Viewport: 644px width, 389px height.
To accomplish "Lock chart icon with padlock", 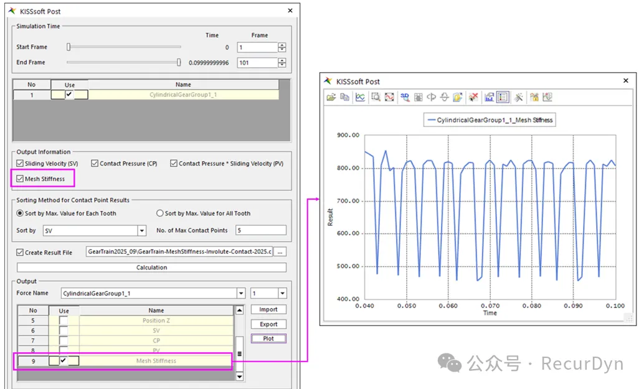I will pyautogui.click(x=534, y=97).
